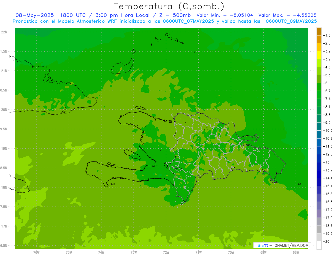The height and width of the screenshot is (256, 332).
Task: Select the 'Valor Min. = -8.05104' text
Action: [225, 15]
